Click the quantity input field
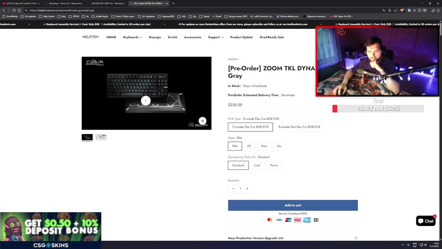 [x=240, y=188]
